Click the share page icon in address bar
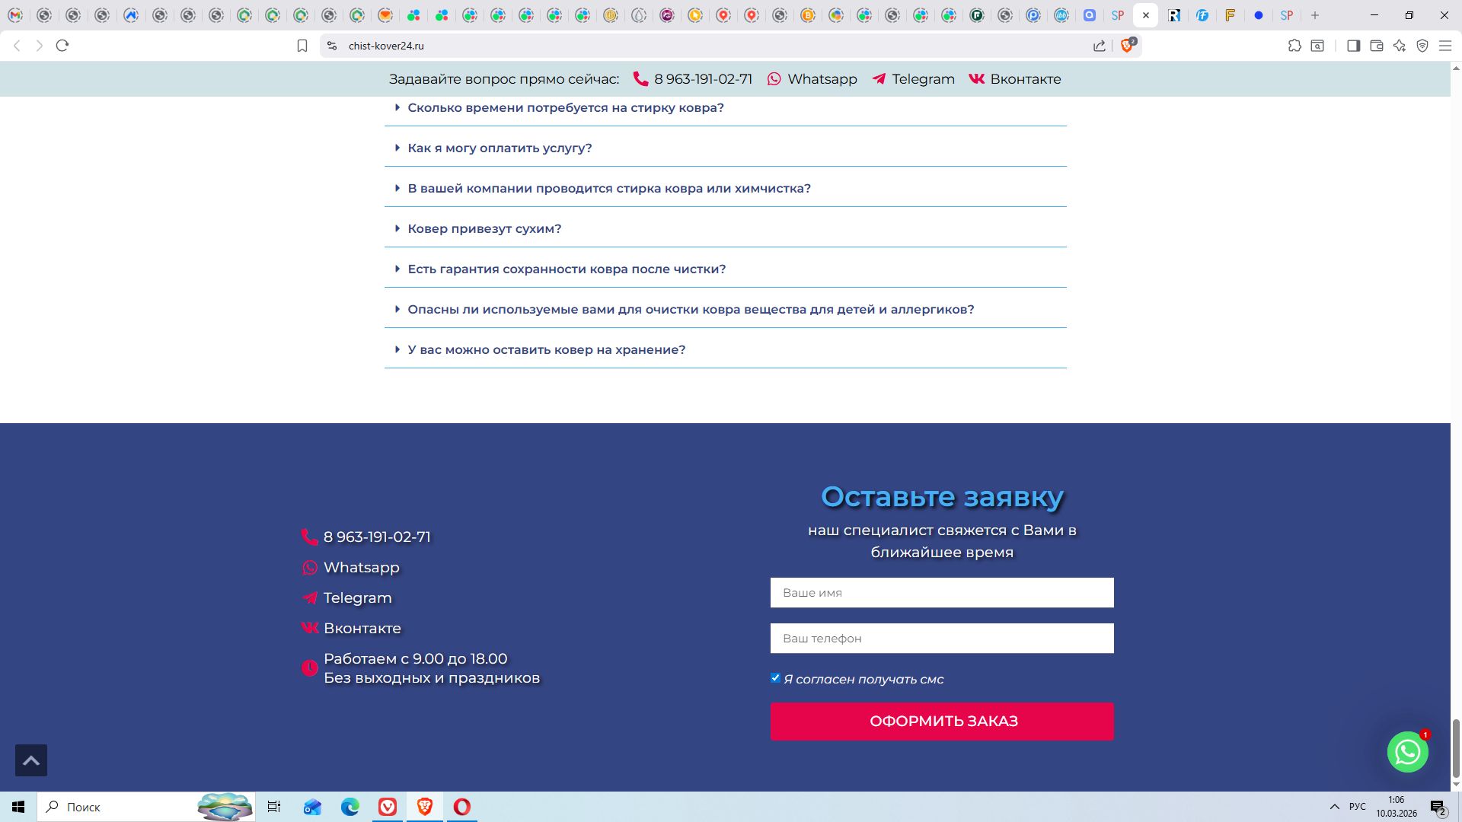This screenshot has height=822, width=1462. [1100, 46]
